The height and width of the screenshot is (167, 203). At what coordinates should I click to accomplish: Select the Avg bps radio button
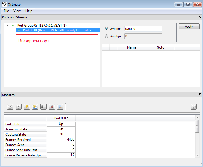(x=107, y=36)
